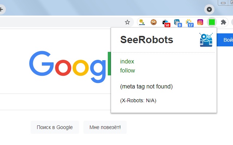Open the round dark dropdown arrow button

(x=209, y=9)
